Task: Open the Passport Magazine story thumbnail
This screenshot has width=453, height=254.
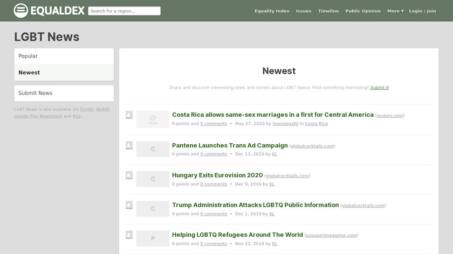Action: coord(153,238)
